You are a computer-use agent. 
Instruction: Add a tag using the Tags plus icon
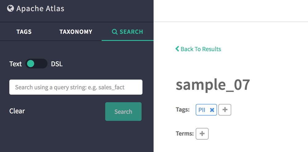(225, 110)
